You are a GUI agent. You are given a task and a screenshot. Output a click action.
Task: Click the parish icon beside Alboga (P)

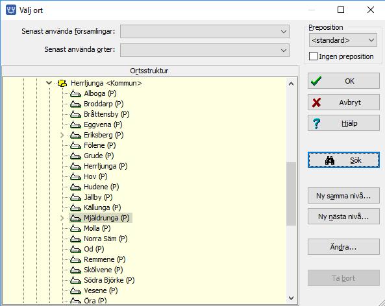(x=75, y=93)
